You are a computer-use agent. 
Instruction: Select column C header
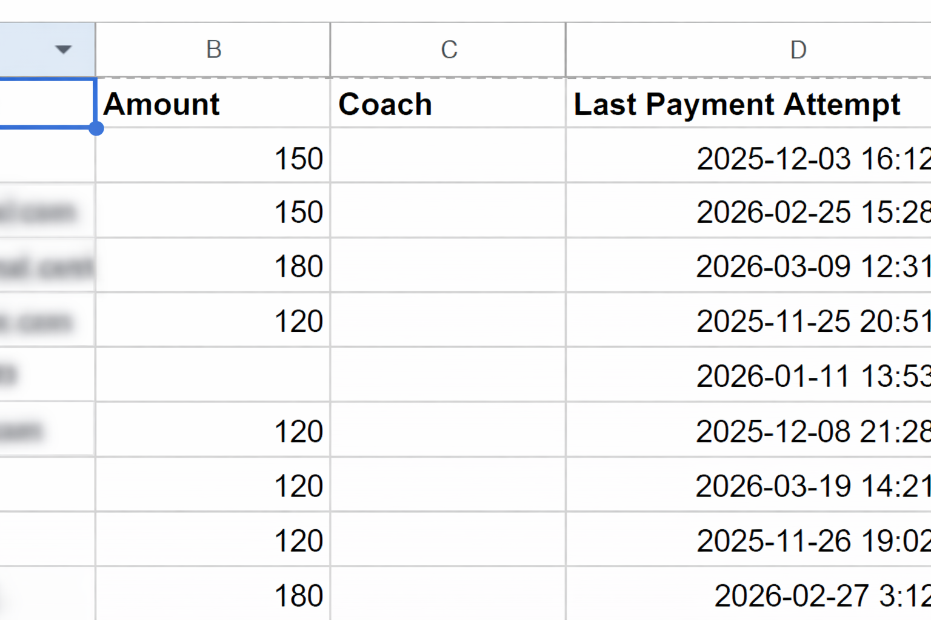448,50
